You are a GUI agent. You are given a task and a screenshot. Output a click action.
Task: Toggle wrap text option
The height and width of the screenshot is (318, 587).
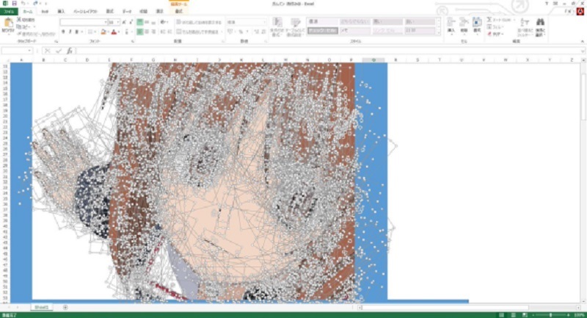click(x=199, y=23)
